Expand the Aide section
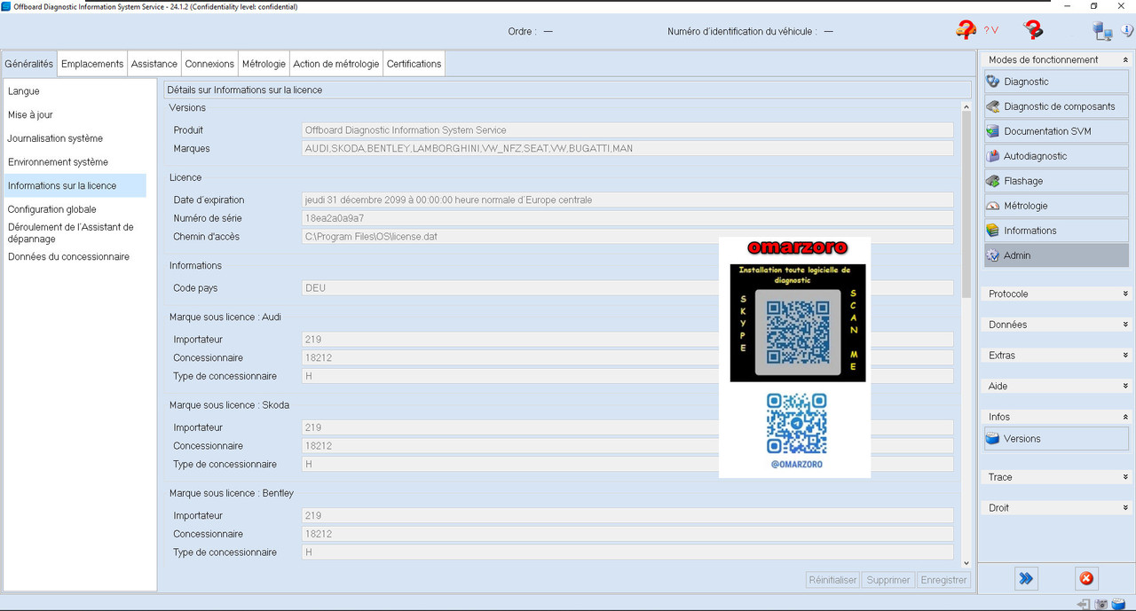 click(x=1056, y=386)
